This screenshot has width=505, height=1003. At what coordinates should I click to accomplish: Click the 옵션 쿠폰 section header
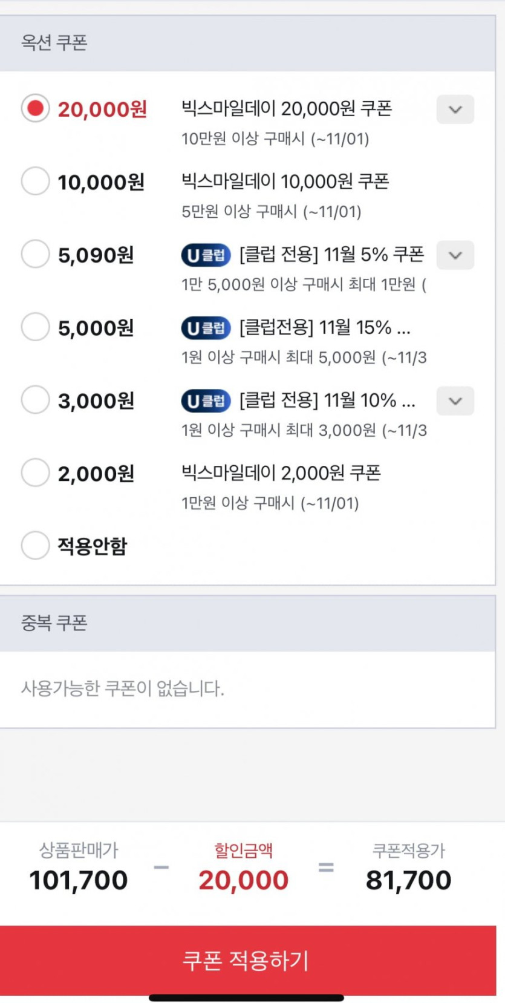[x=54, y=43]
